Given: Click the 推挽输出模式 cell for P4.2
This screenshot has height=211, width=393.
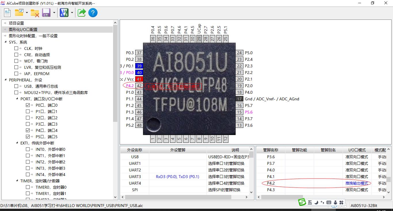Looking at the screenshot, I should pyautogui.click(x=356, y=183).
